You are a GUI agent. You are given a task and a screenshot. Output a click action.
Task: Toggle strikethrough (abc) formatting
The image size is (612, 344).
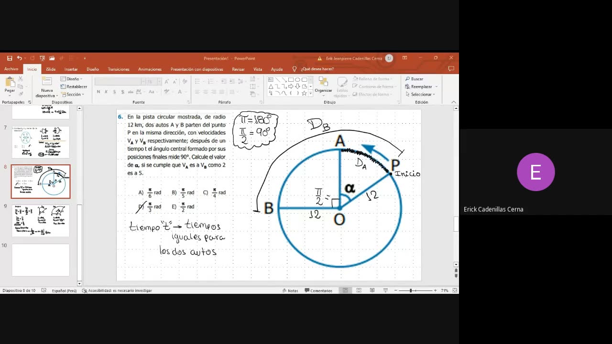(x=131, y=92)
